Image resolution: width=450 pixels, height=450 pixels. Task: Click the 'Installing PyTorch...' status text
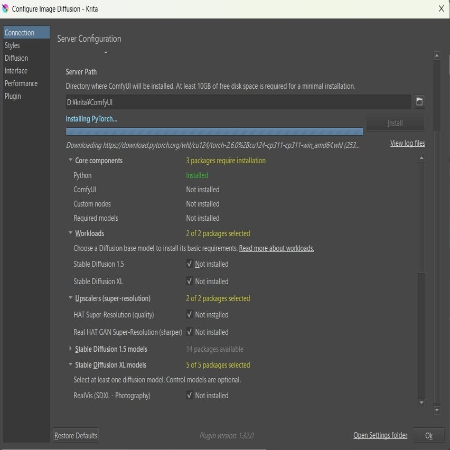point(91,119)
